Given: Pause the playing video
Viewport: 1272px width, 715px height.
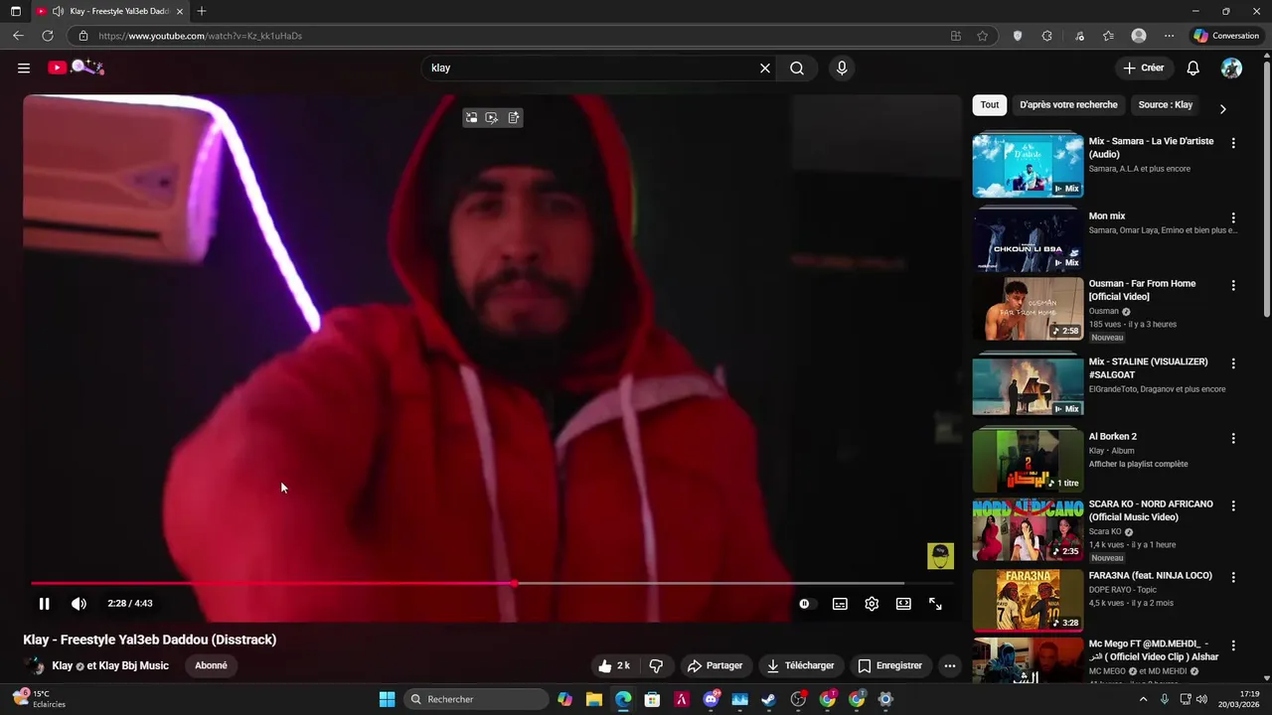Looking at the screenshot, I should pos(44,604).
